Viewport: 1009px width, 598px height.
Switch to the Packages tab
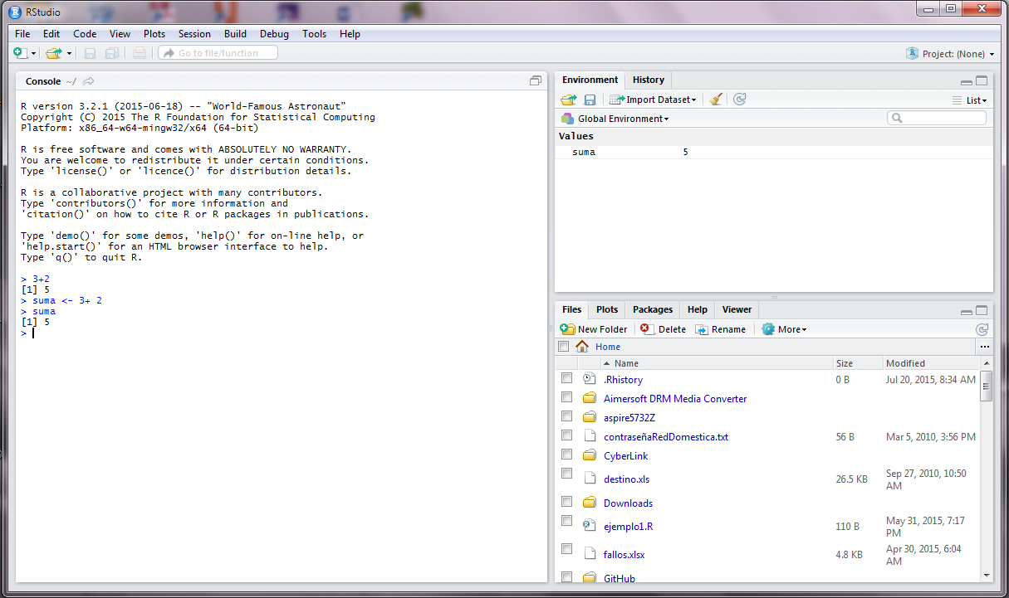click(653, 309)
